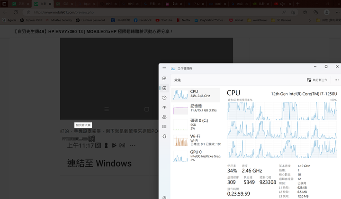Screen dimensions: 341x199
Task: Click processor name 12th Gen Intel Core i7-1250U
Action: [304, 94]
